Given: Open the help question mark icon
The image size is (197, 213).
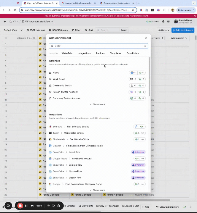Looking at the screenshot, I should [x=163, y=22].
